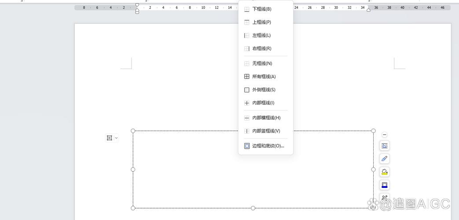Click the bottom-left corner handle of text box

(133, 208)
